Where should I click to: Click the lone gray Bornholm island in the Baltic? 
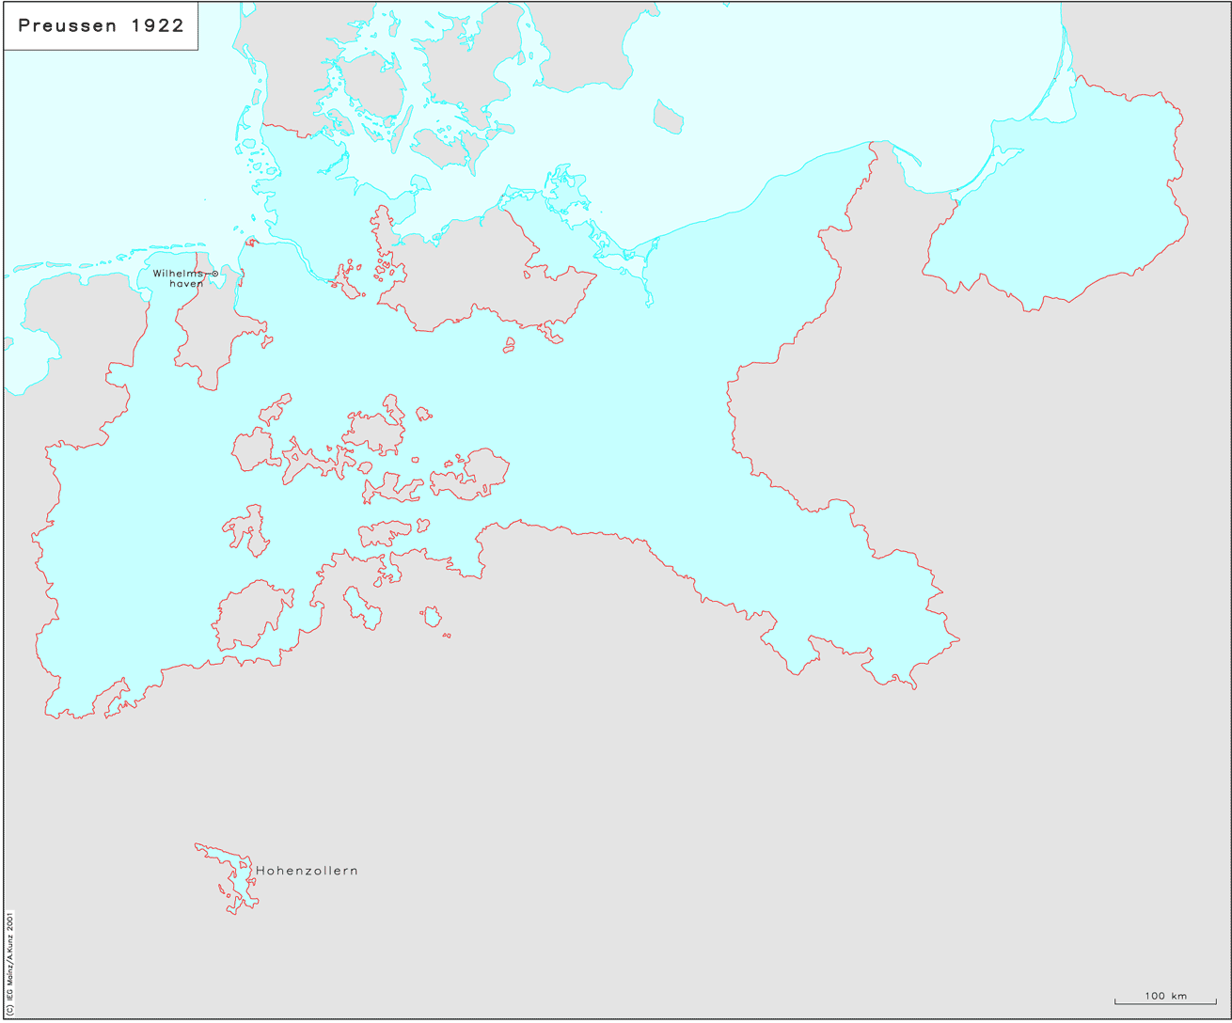pos(668,116)
